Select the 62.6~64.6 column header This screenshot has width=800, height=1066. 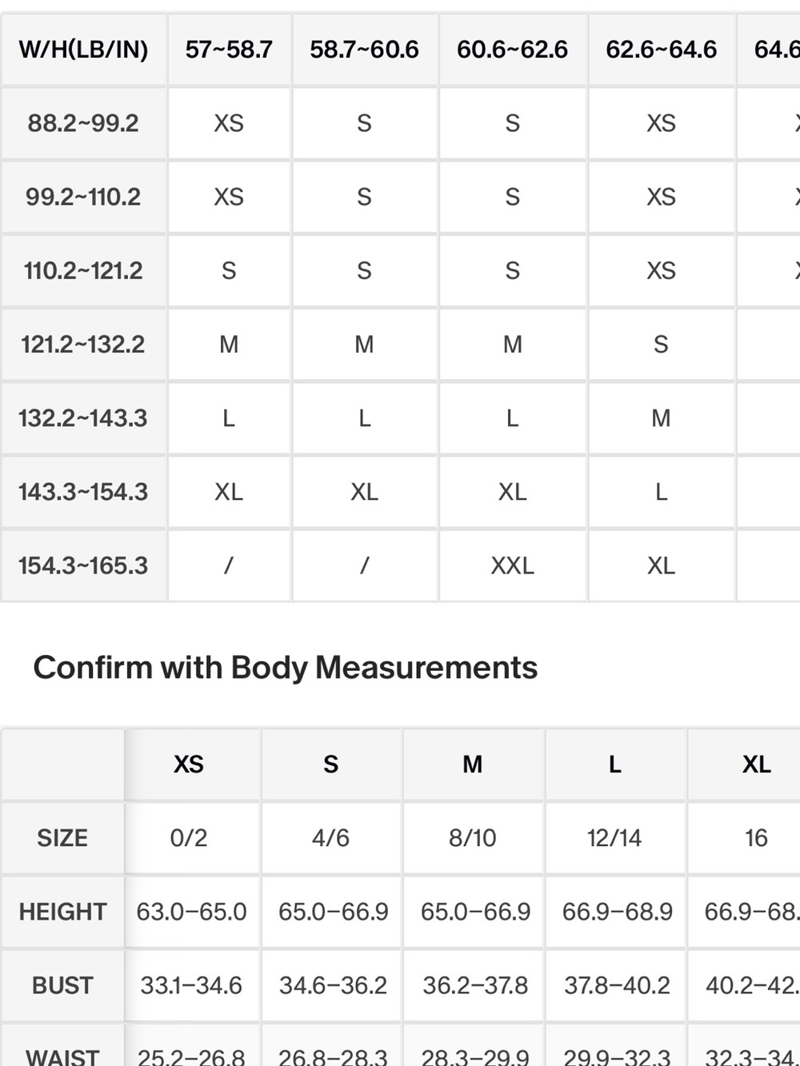661,50
